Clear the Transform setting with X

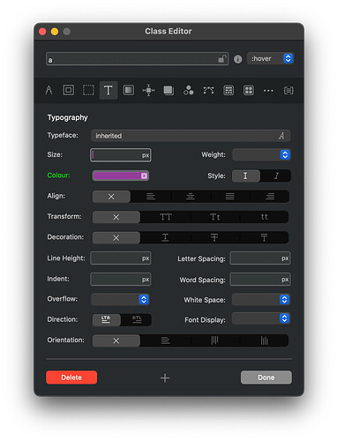[116, 217]
